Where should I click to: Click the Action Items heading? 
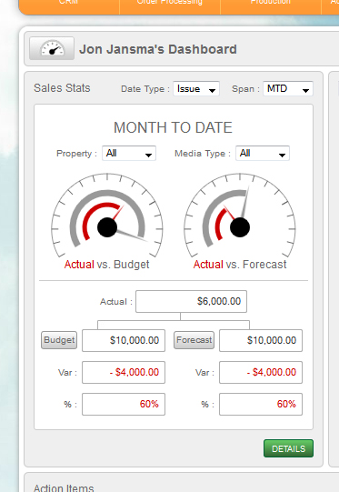click(64, 487)
